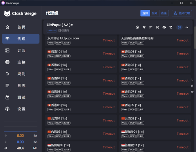
Task: Click the proxy list vertical scrollbar
Action: pyautogui.click(x=195, y=38)
